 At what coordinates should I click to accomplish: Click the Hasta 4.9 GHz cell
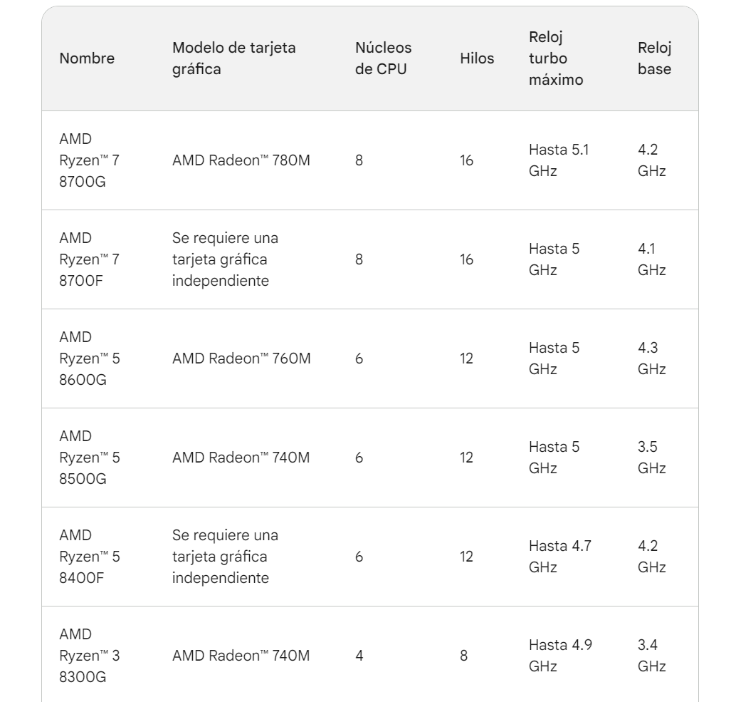point(560,656)
